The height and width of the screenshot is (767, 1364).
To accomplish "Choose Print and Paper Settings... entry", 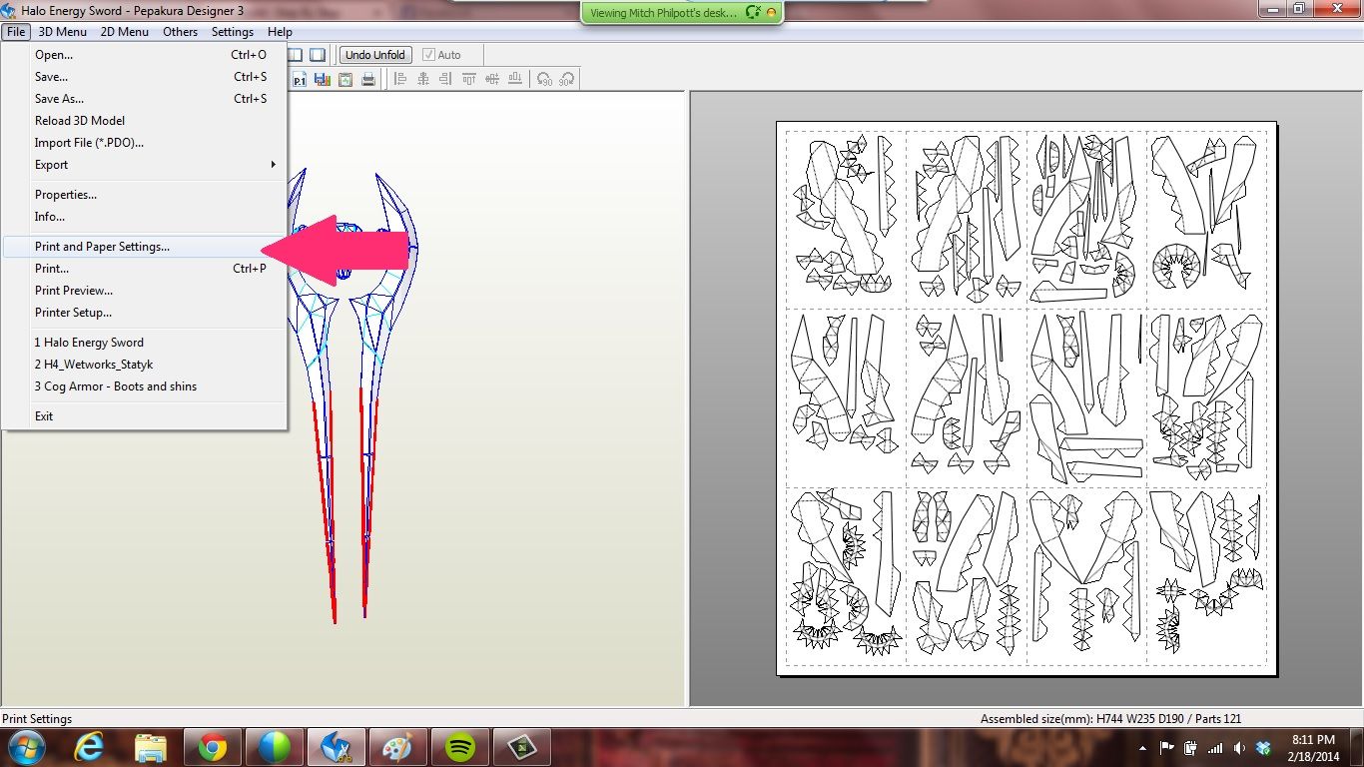I will click(145, 247).
